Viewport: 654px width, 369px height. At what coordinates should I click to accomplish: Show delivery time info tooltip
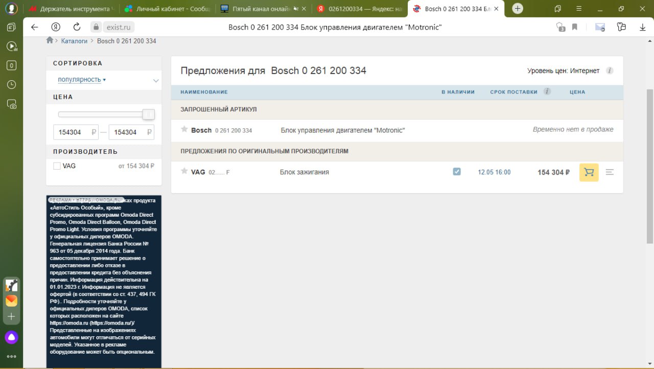pyautogui.click(x=547, y=91)
